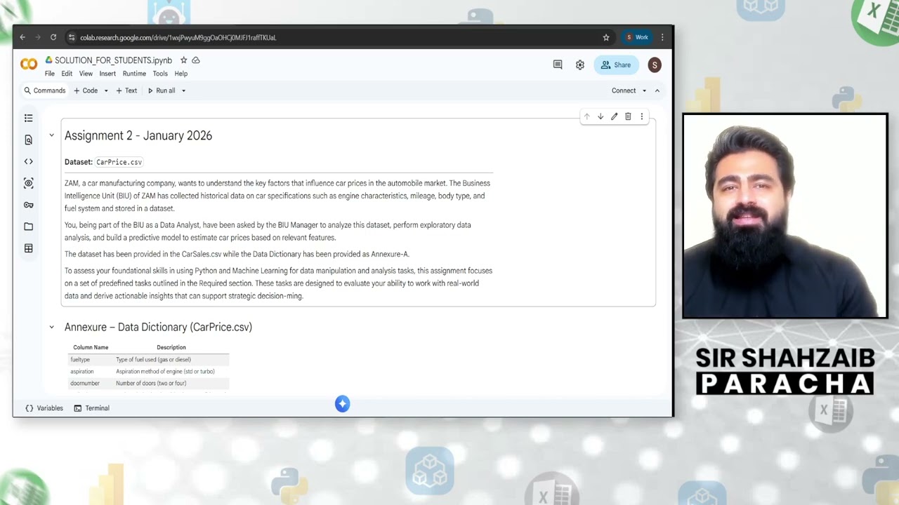Edit cell with pencil icon
Viewport: 899px width, 505px height.
[x=614, y=116]
